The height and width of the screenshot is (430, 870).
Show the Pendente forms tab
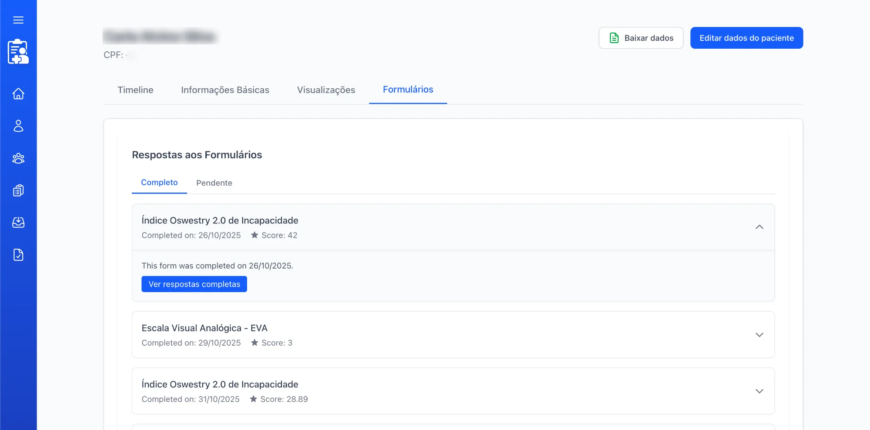click(x=214, y=183)
